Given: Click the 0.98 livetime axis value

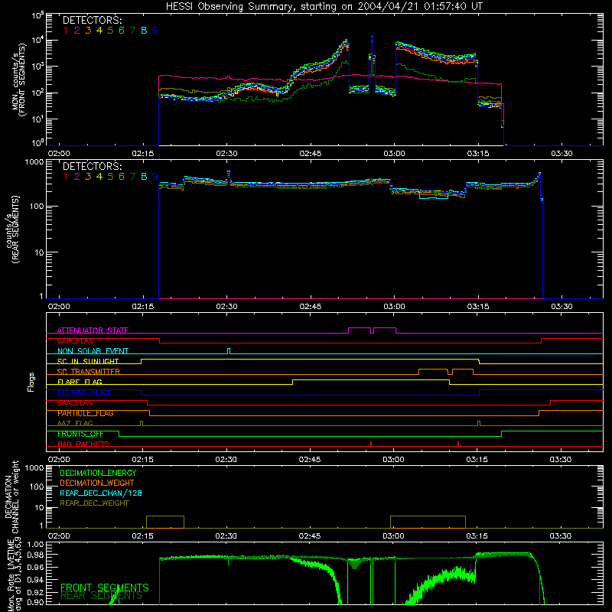Looking at the screenshot, I should click(36, 555).
